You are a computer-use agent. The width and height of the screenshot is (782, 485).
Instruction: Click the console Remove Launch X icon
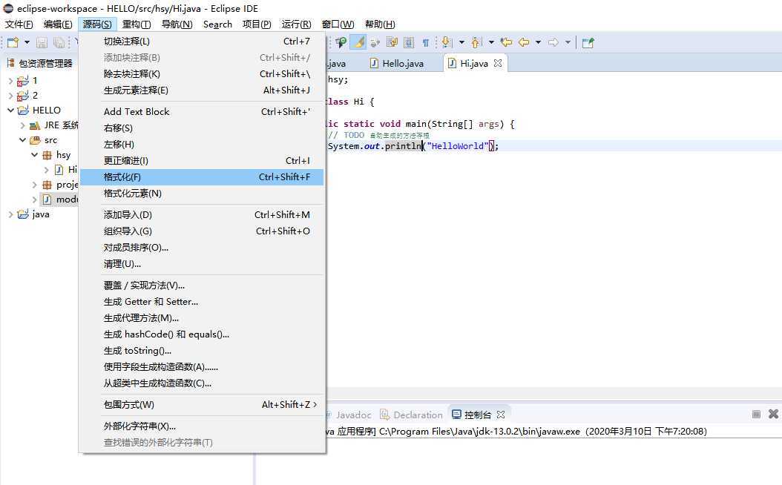774,414
